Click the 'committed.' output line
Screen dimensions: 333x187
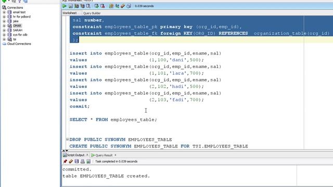(77, 169)
